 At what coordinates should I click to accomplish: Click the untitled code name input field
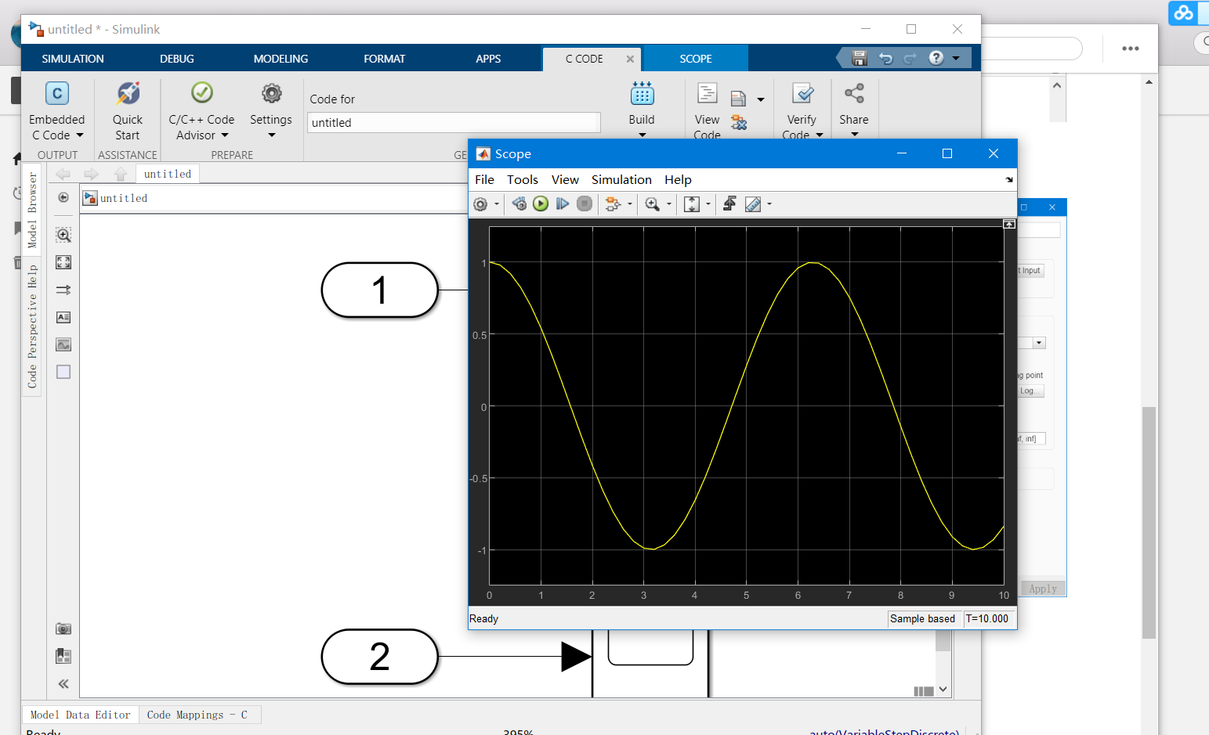[453, 122]
